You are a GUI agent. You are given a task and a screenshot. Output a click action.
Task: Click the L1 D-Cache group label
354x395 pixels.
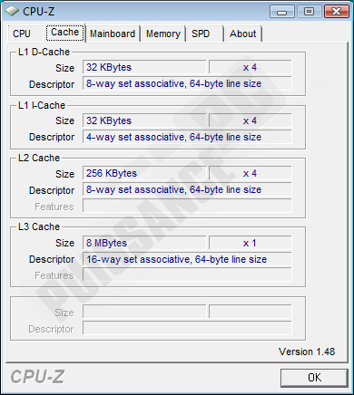point(44,52)
